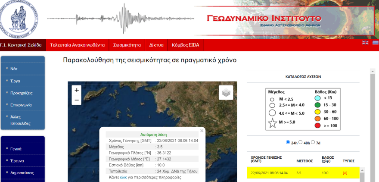This screenshot has width=379, height=182.
Task: Close the earthquake info popup
Action: pyautogui.click(x=202, y=131)
